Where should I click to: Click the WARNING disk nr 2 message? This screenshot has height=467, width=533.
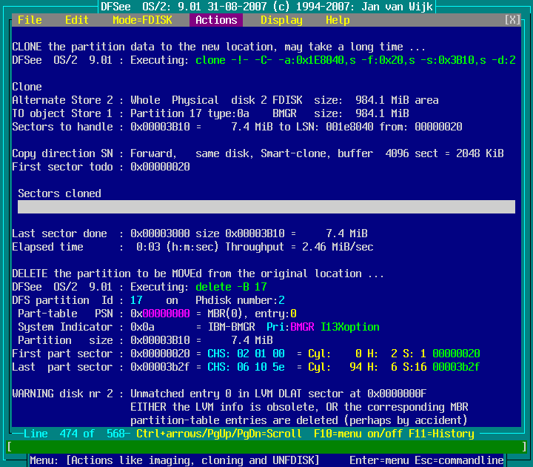pos(65,394)
